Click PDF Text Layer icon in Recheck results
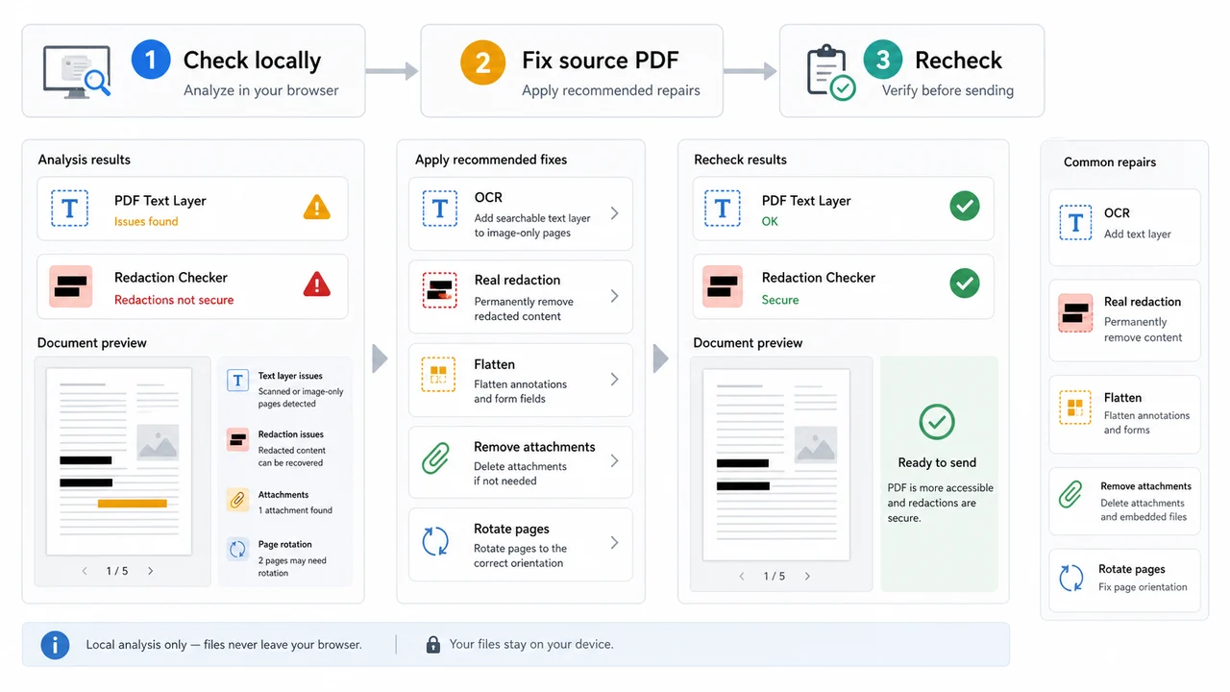1230x692 pixels. 723,208
